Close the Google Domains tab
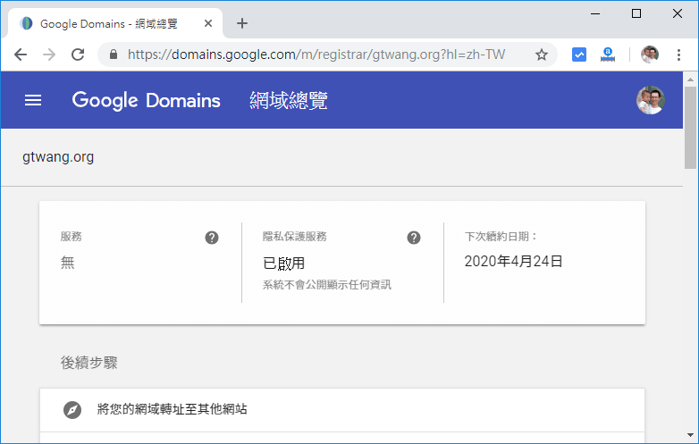This screenshot has width=699, height=444. point(207,23)
